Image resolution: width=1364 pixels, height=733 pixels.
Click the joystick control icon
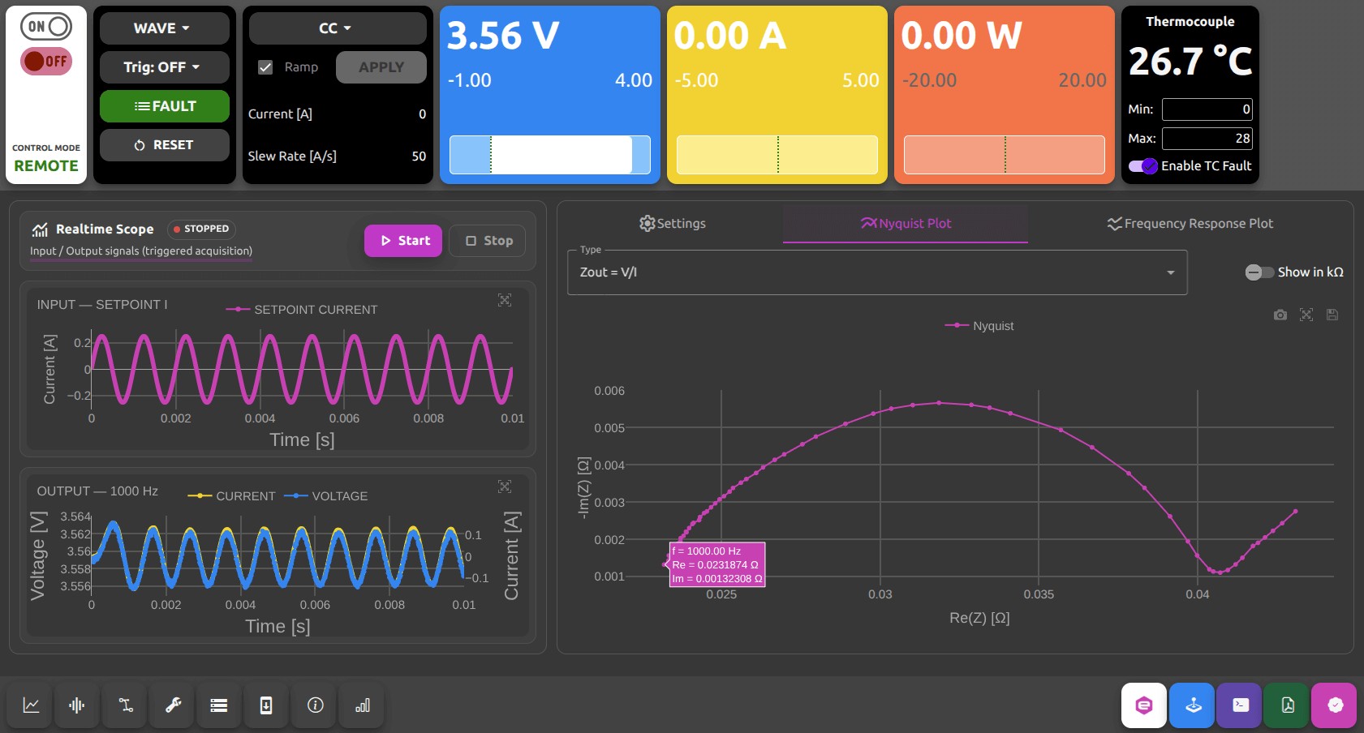(1192, 705)
